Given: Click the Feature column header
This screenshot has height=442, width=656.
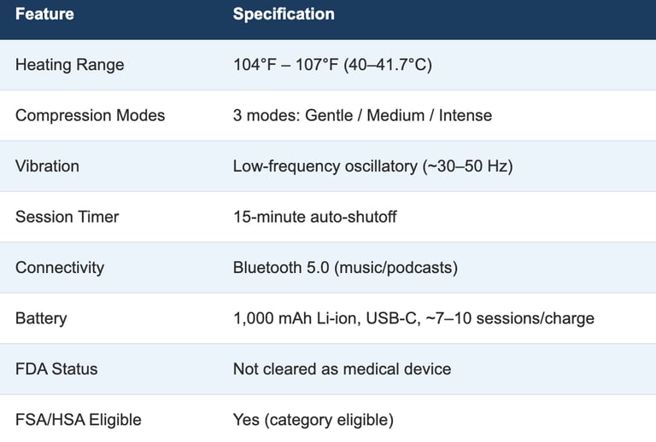Looking at the screenshot, I should 44,14.
